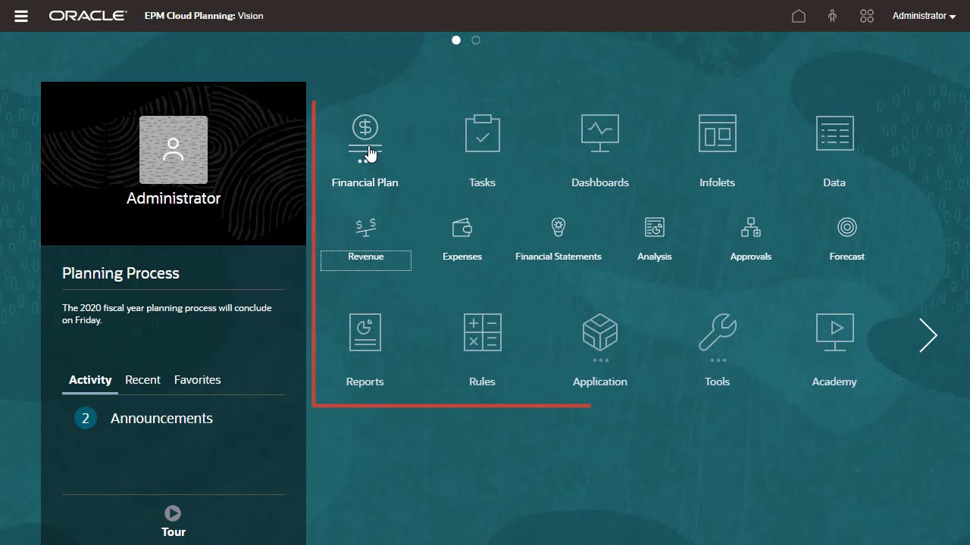Switch to the Activity tab
This screenshot has height=545, width=970.
(90, 380)
